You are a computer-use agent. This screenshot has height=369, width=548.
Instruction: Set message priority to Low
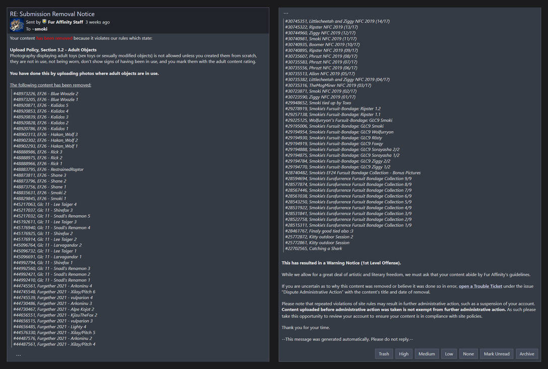449,354
